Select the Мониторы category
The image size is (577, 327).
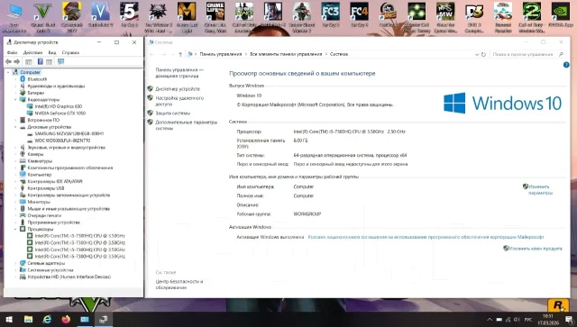pyautogui.click(x=39, y=202)
